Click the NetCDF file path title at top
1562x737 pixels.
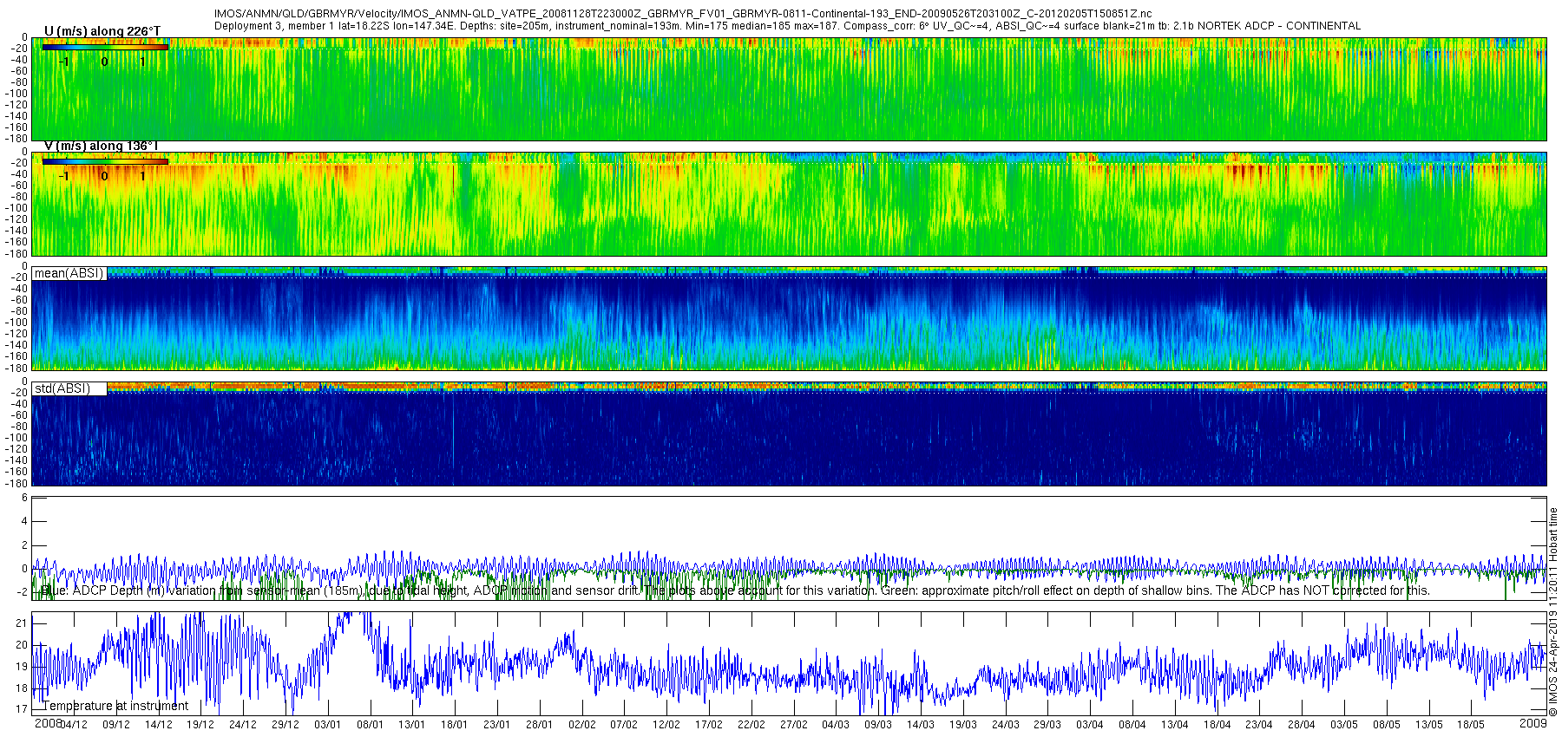(x=683, y=14)
